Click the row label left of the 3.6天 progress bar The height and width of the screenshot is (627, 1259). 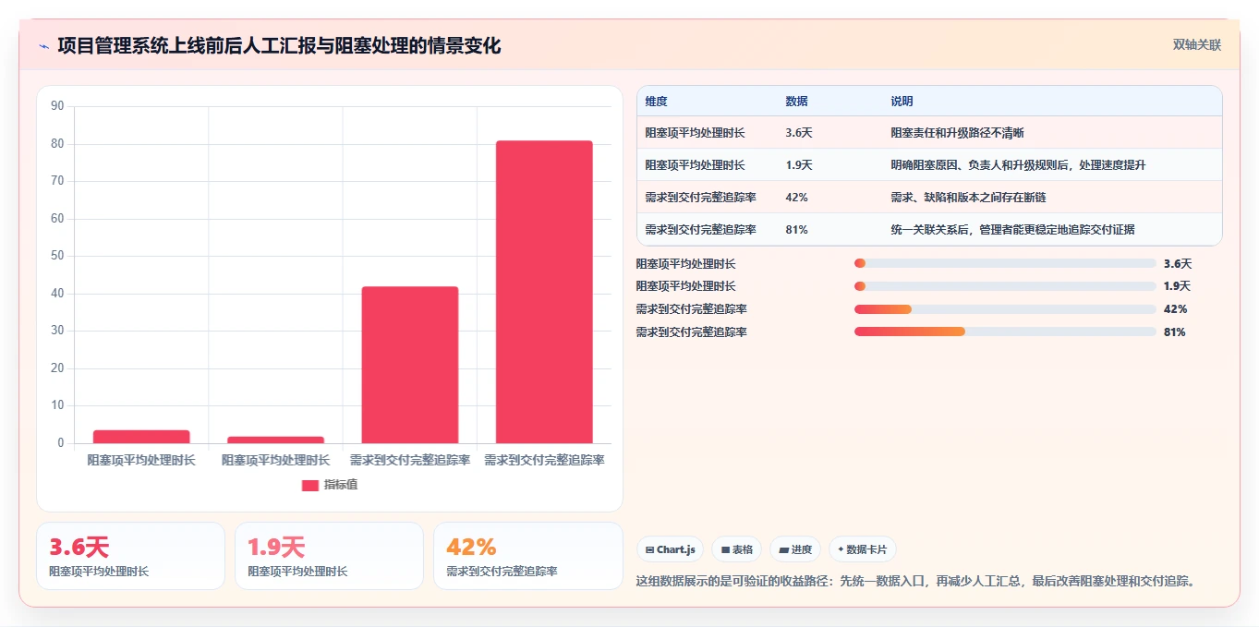click(686, 263)
